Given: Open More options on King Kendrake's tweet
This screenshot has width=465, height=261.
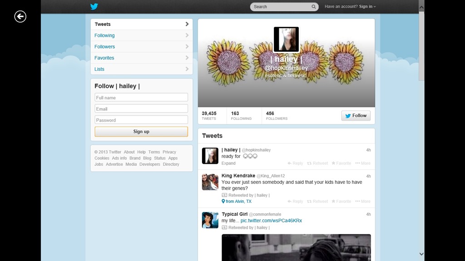Looking at the screenshot, I should pos(363,202).
